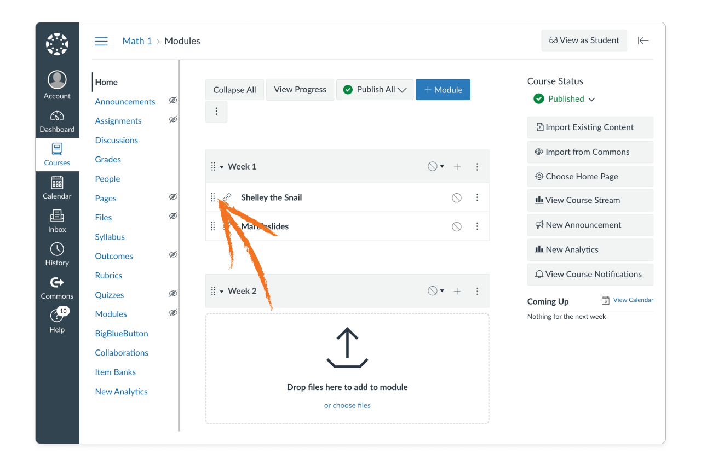Open the People section
701x466 pixels.
click(x=107, y=178)
